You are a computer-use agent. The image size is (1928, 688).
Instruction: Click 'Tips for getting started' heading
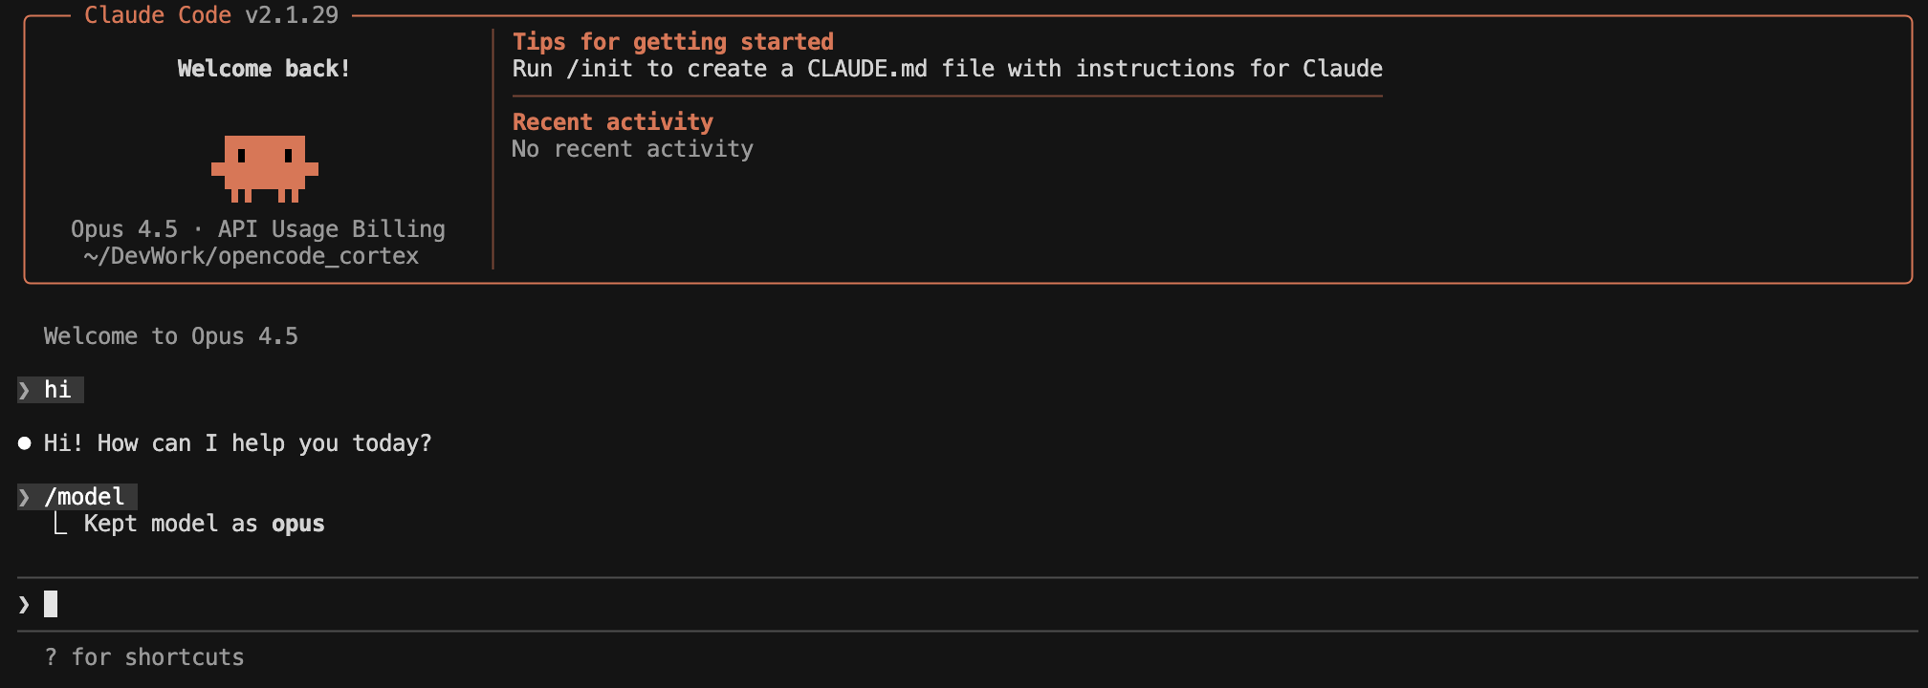673,42
